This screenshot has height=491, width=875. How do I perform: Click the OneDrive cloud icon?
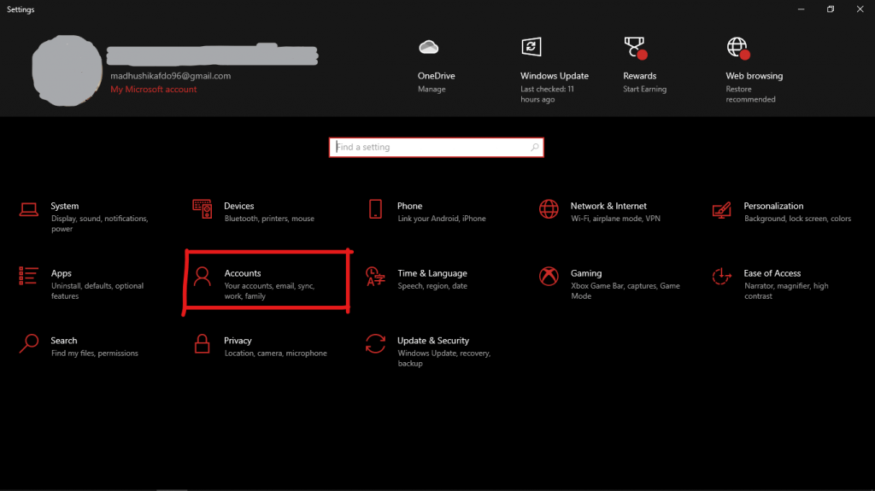429,48
